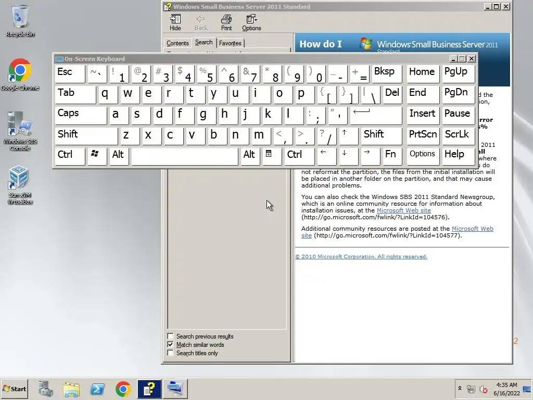Click the backslash key on the keyboard
Image resolution: width=533 pixels, height=400 pixels.
(x=370, y=95)
